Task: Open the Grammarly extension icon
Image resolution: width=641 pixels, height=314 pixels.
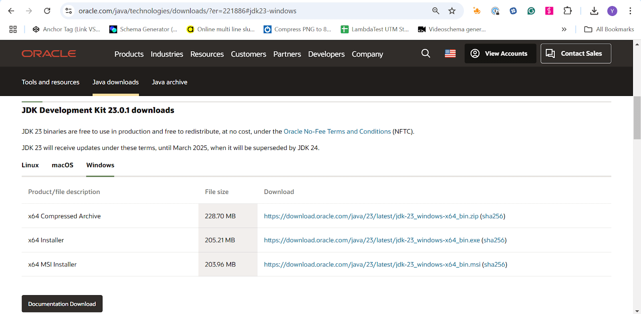Action: pos(531,11)
